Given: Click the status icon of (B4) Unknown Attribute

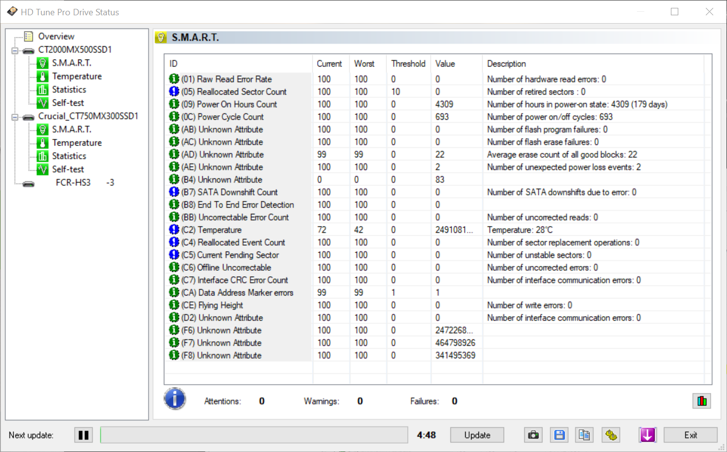Looking at the screenshot, I should pos(174,179).
